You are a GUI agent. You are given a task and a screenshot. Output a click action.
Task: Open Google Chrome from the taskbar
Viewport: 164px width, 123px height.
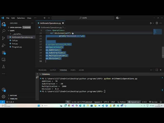click(69, 106)
